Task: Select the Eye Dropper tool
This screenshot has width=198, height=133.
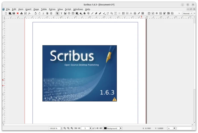Action: tap(139, 13)
